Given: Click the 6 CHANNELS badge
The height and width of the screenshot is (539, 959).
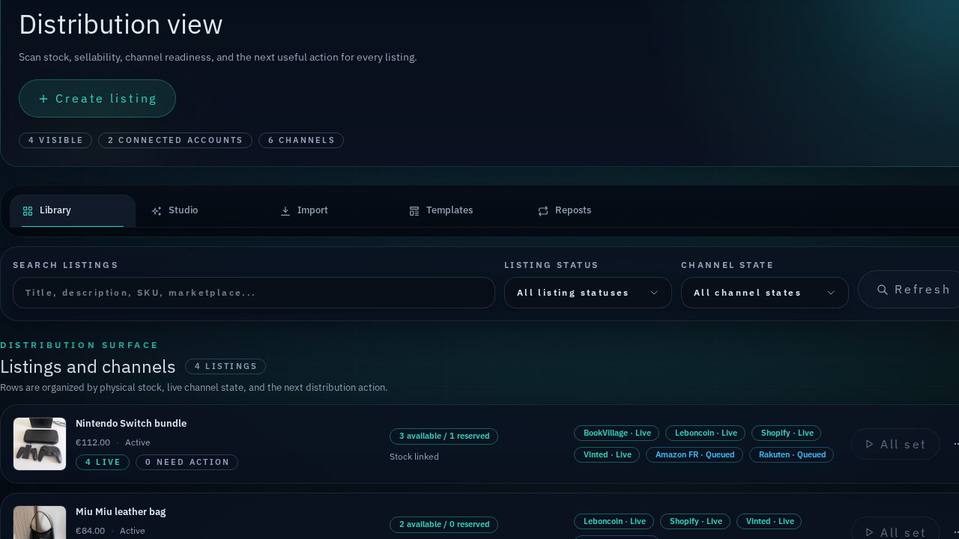Looking at the screenshot, I should [301, 140].
